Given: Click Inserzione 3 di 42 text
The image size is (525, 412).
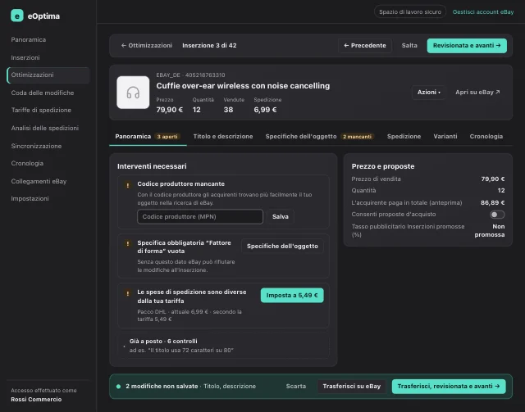Looking at the screenshot, I should [209, 46].
